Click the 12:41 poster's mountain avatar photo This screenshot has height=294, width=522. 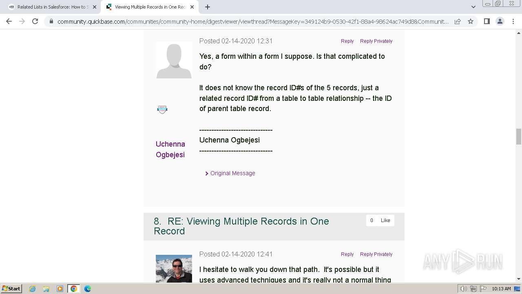[174, 269]
